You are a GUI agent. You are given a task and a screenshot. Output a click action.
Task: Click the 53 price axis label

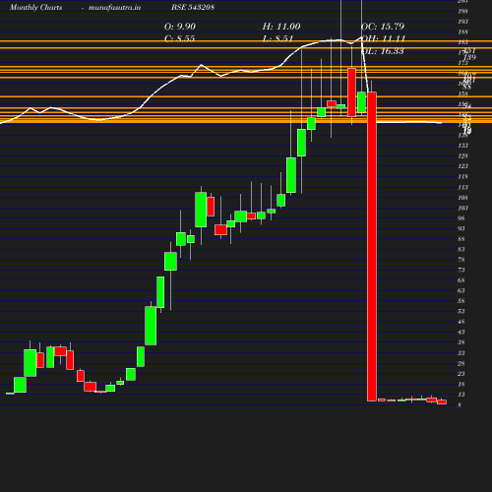tap(461, 311)
